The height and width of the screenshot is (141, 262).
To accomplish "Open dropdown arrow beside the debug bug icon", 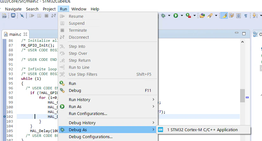I will click(169, 16).
